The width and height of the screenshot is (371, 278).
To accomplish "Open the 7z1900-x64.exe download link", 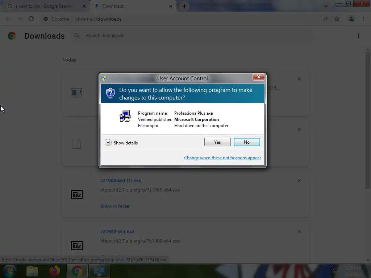I will [117, 231].
